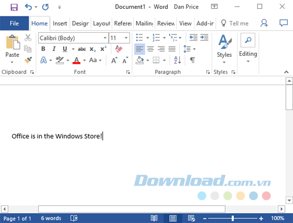Collapse the ribbon with the caret
293x223 pixels.
pos(287,72)
